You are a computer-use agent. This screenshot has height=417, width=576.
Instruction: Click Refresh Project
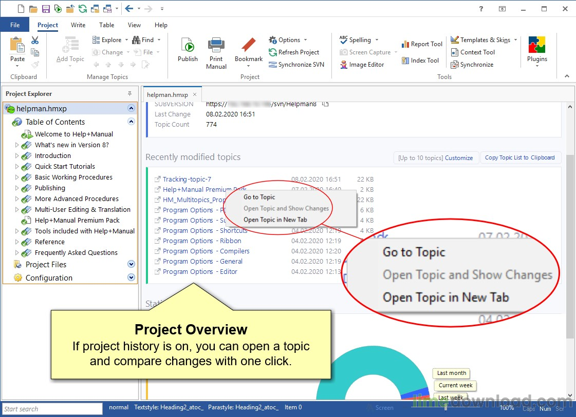click(x=294, y=52)
